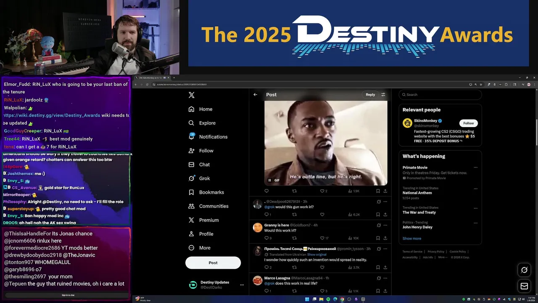Open more options on Granny is here post
Screen dimensions: 538x303
pyautogui.click(x=385, y=225)
